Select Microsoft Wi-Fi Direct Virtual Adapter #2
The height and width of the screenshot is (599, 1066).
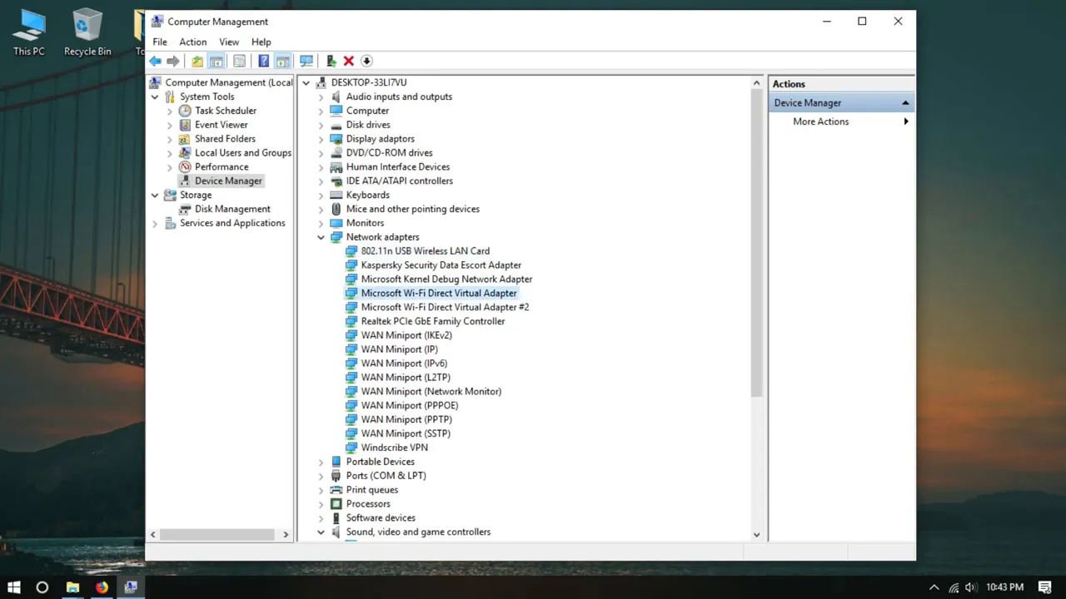pos(445,307)
